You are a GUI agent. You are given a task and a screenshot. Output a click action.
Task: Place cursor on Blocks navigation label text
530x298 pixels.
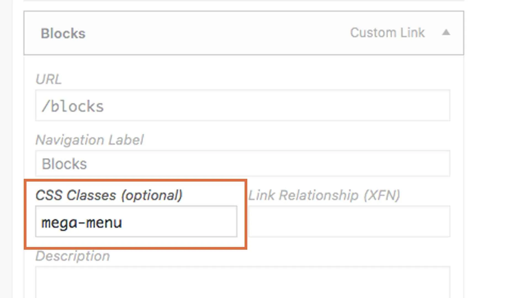coord(64,164)
